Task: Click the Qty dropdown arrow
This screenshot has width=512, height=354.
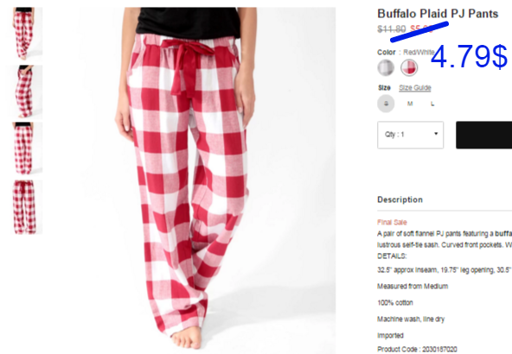Action: [x=436, y=134]
